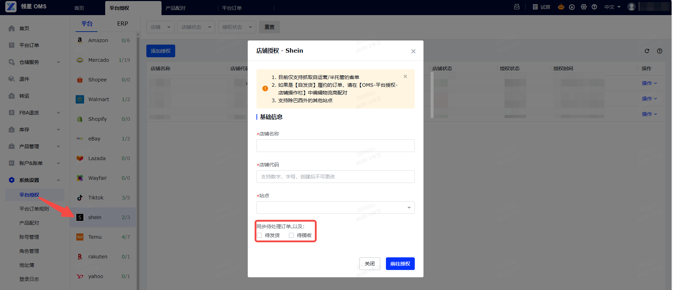Switch to the ERP tab
Image resolution: width=673 pixels, height=290 pixels.
[x=122, y=24]
